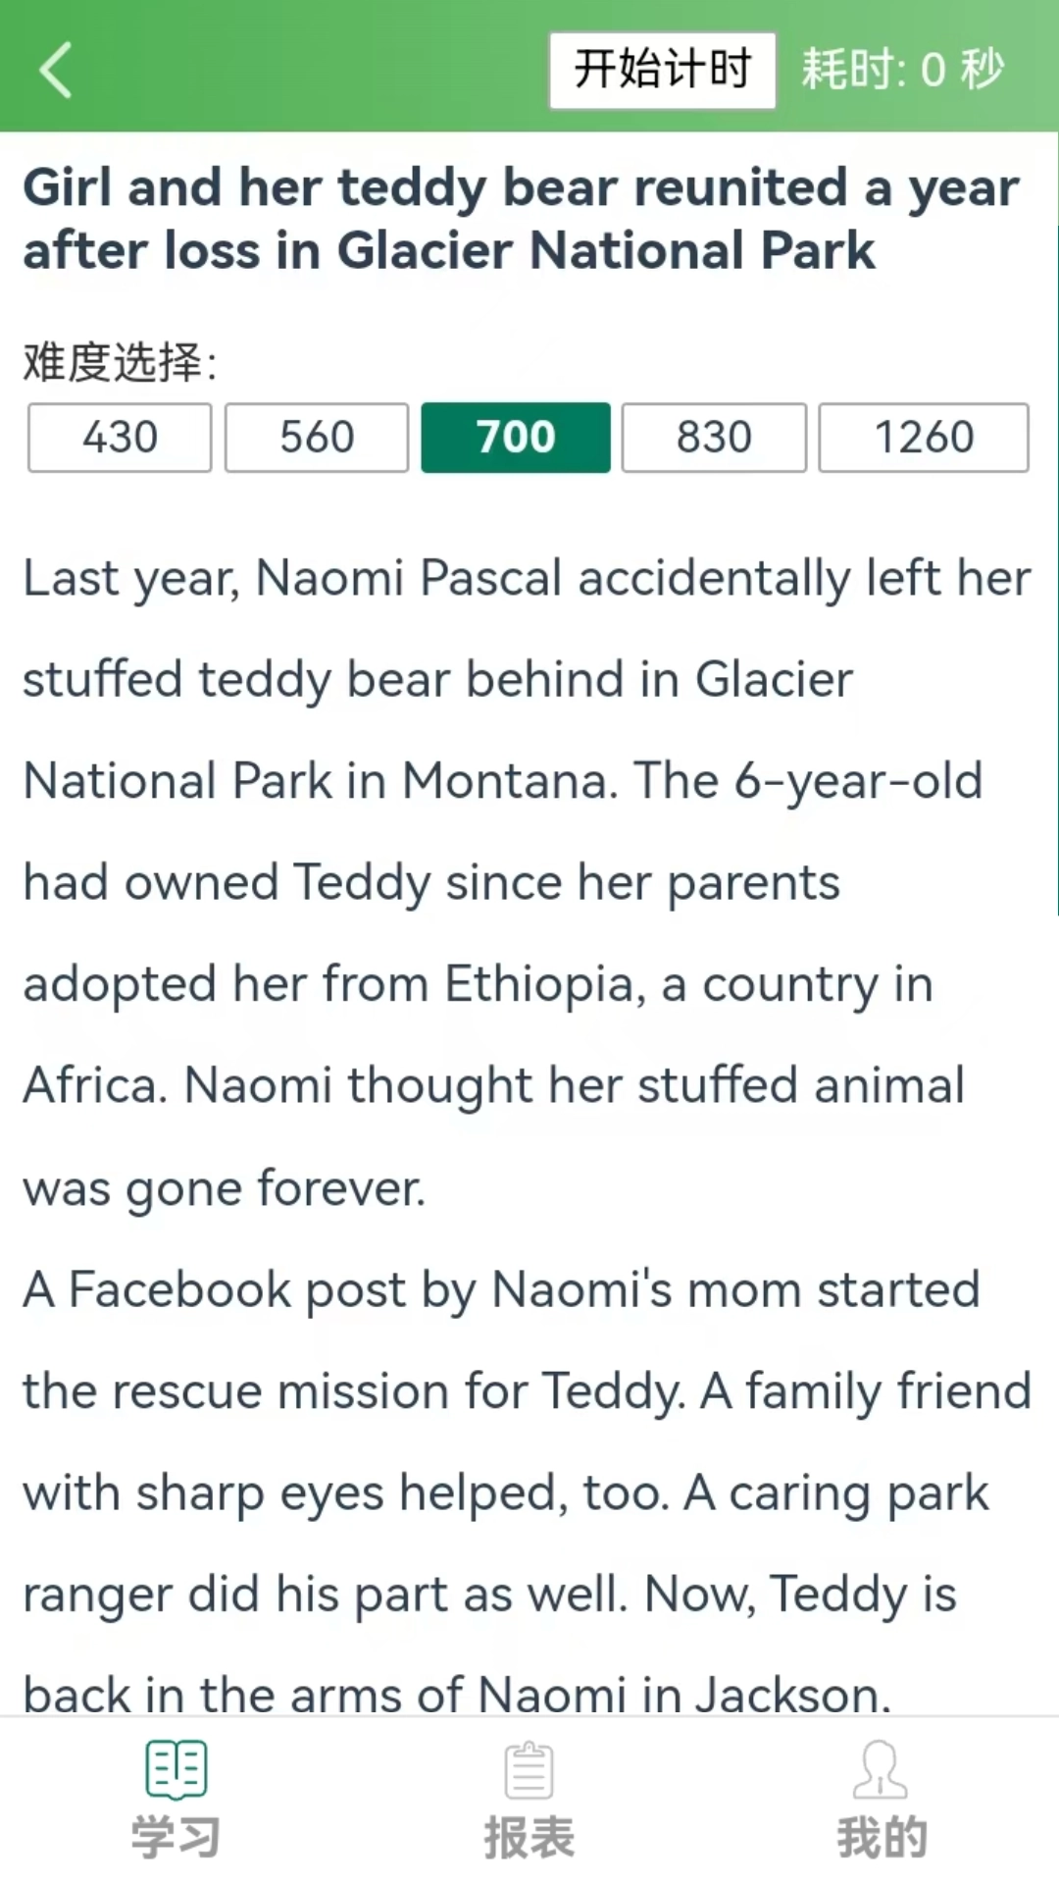Select difficulty level 830

pos(714,438)
